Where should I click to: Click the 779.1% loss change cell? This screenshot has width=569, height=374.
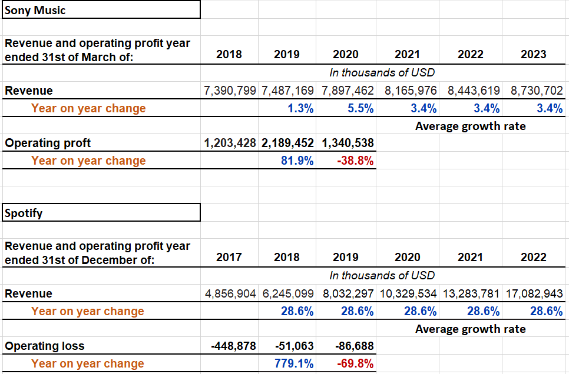coord(287,363)
